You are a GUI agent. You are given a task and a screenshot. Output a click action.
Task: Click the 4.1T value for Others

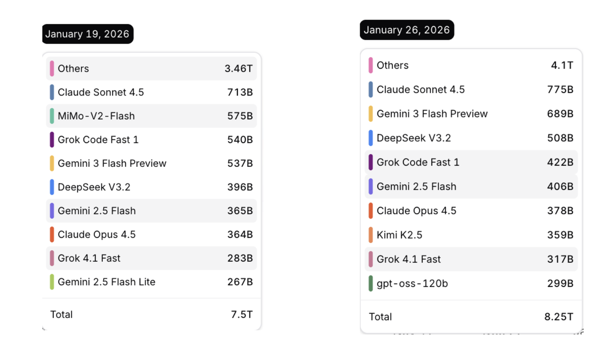pyautogui.click(x=562, y=65)
